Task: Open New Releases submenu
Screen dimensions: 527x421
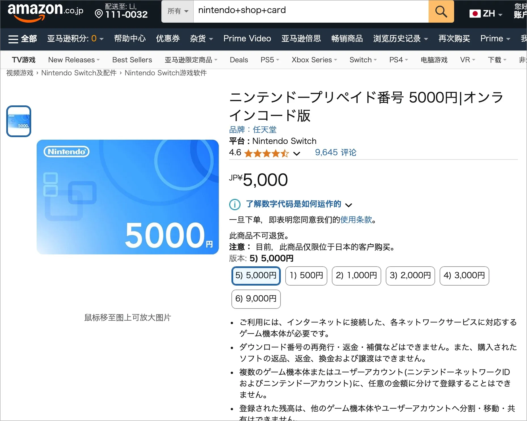Action: click(x=74, y=60)
